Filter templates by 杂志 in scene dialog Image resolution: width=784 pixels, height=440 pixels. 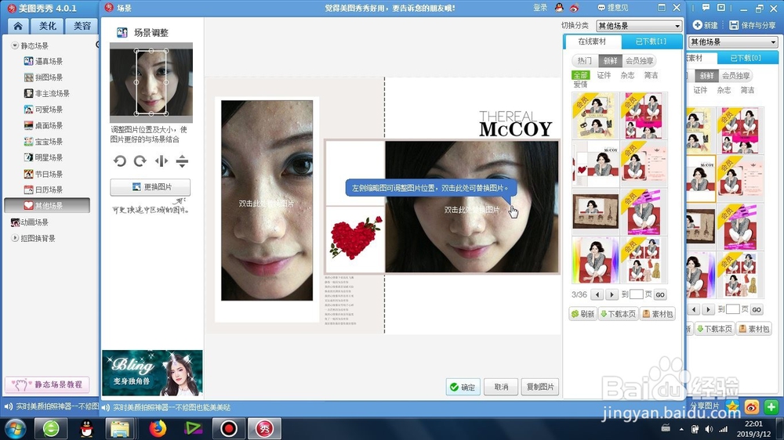pos(627,75)
